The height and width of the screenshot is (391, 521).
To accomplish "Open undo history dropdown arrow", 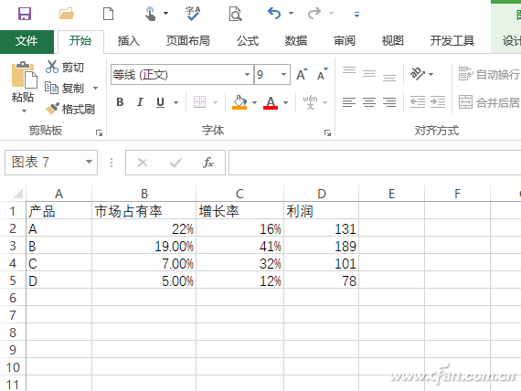I will point(291,14).
